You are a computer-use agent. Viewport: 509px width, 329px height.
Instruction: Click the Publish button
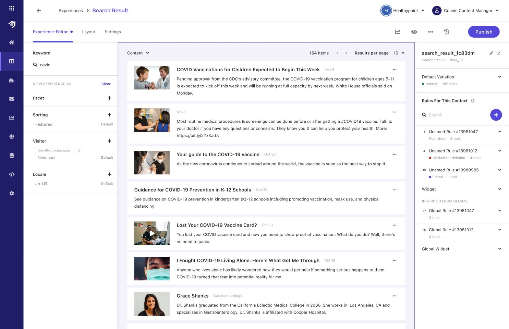coord(484,32)
